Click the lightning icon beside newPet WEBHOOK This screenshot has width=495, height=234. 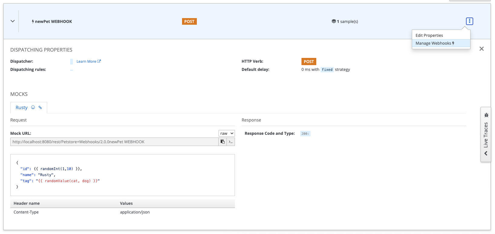tap(33, 21)
